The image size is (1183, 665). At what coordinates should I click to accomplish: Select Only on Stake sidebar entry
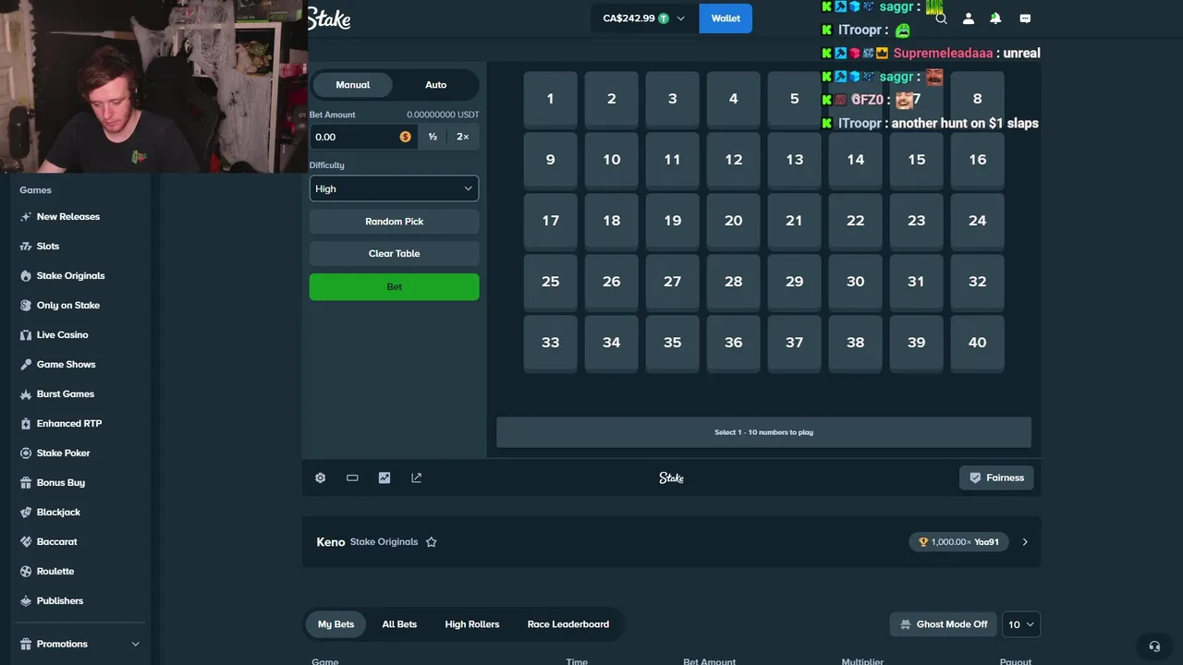tap(67, 305)
